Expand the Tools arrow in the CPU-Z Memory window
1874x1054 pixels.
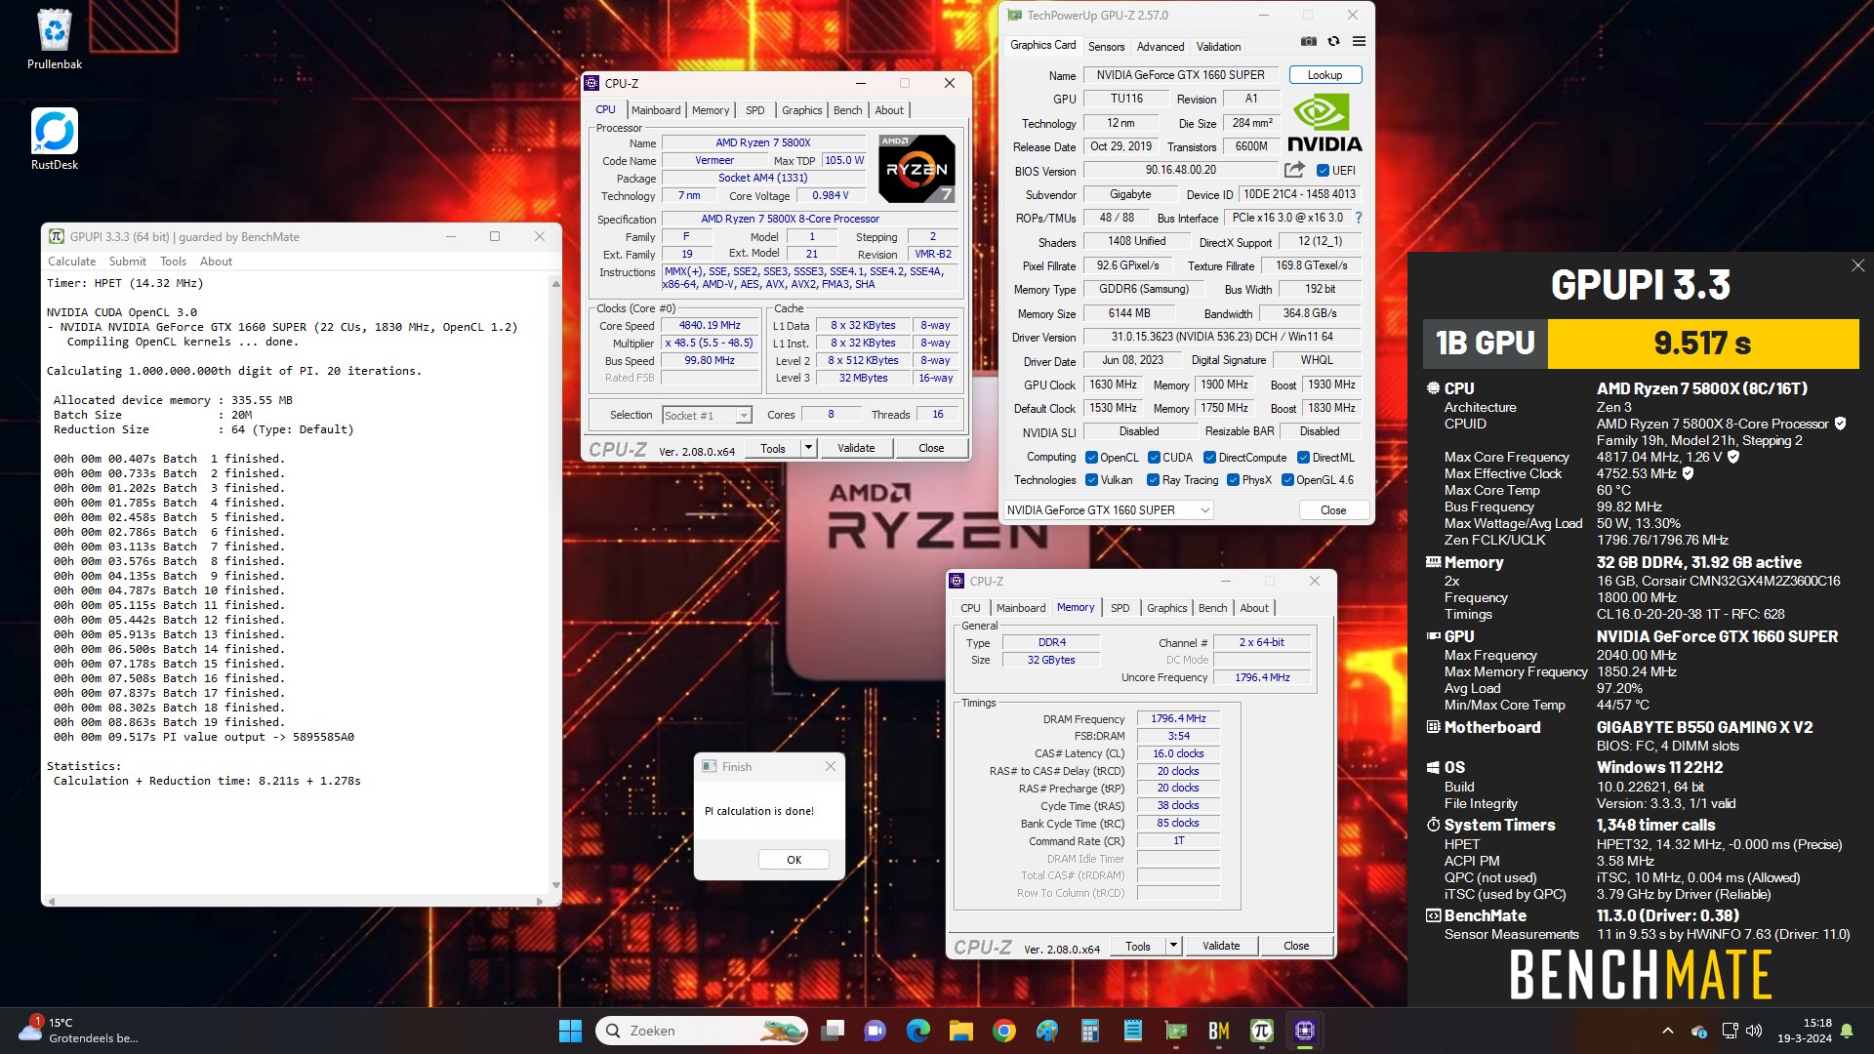1173,946
